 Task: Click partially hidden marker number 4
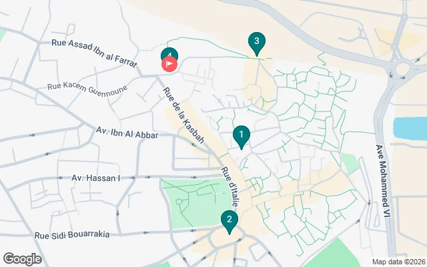(x=169, y=53)
